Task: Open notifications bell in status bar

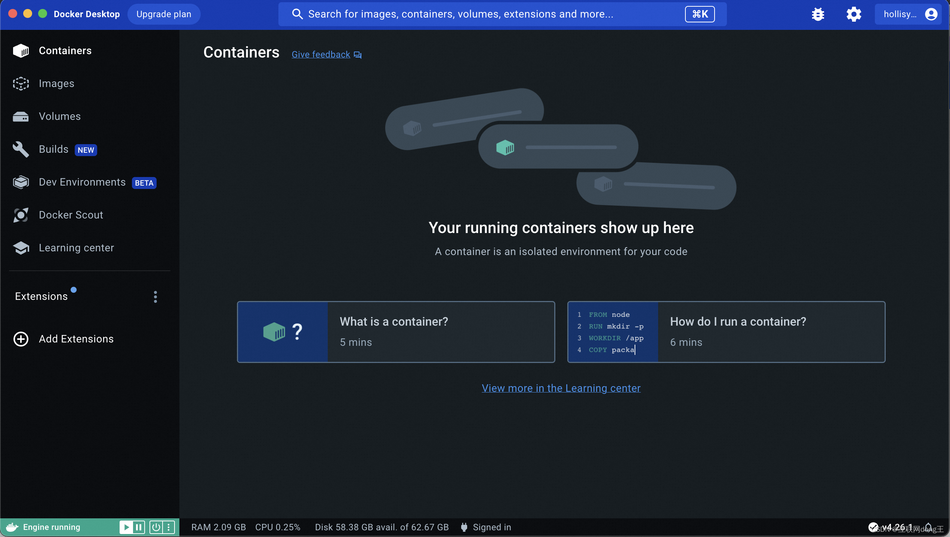Action: (x=928, y=527)
